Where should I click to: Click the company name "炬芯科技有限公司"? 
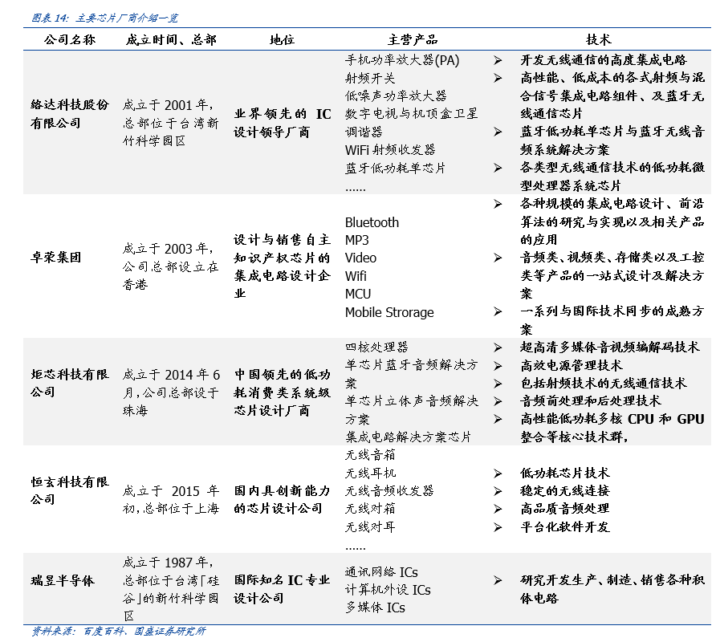70,383
